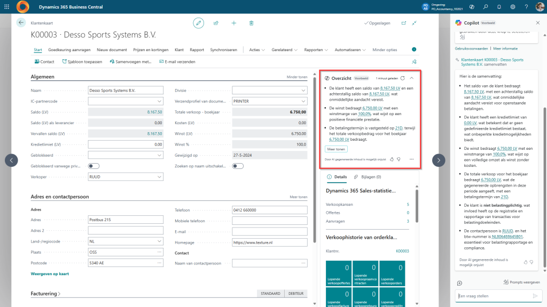Click Weergeven op kaart link

tap(50, 274)
